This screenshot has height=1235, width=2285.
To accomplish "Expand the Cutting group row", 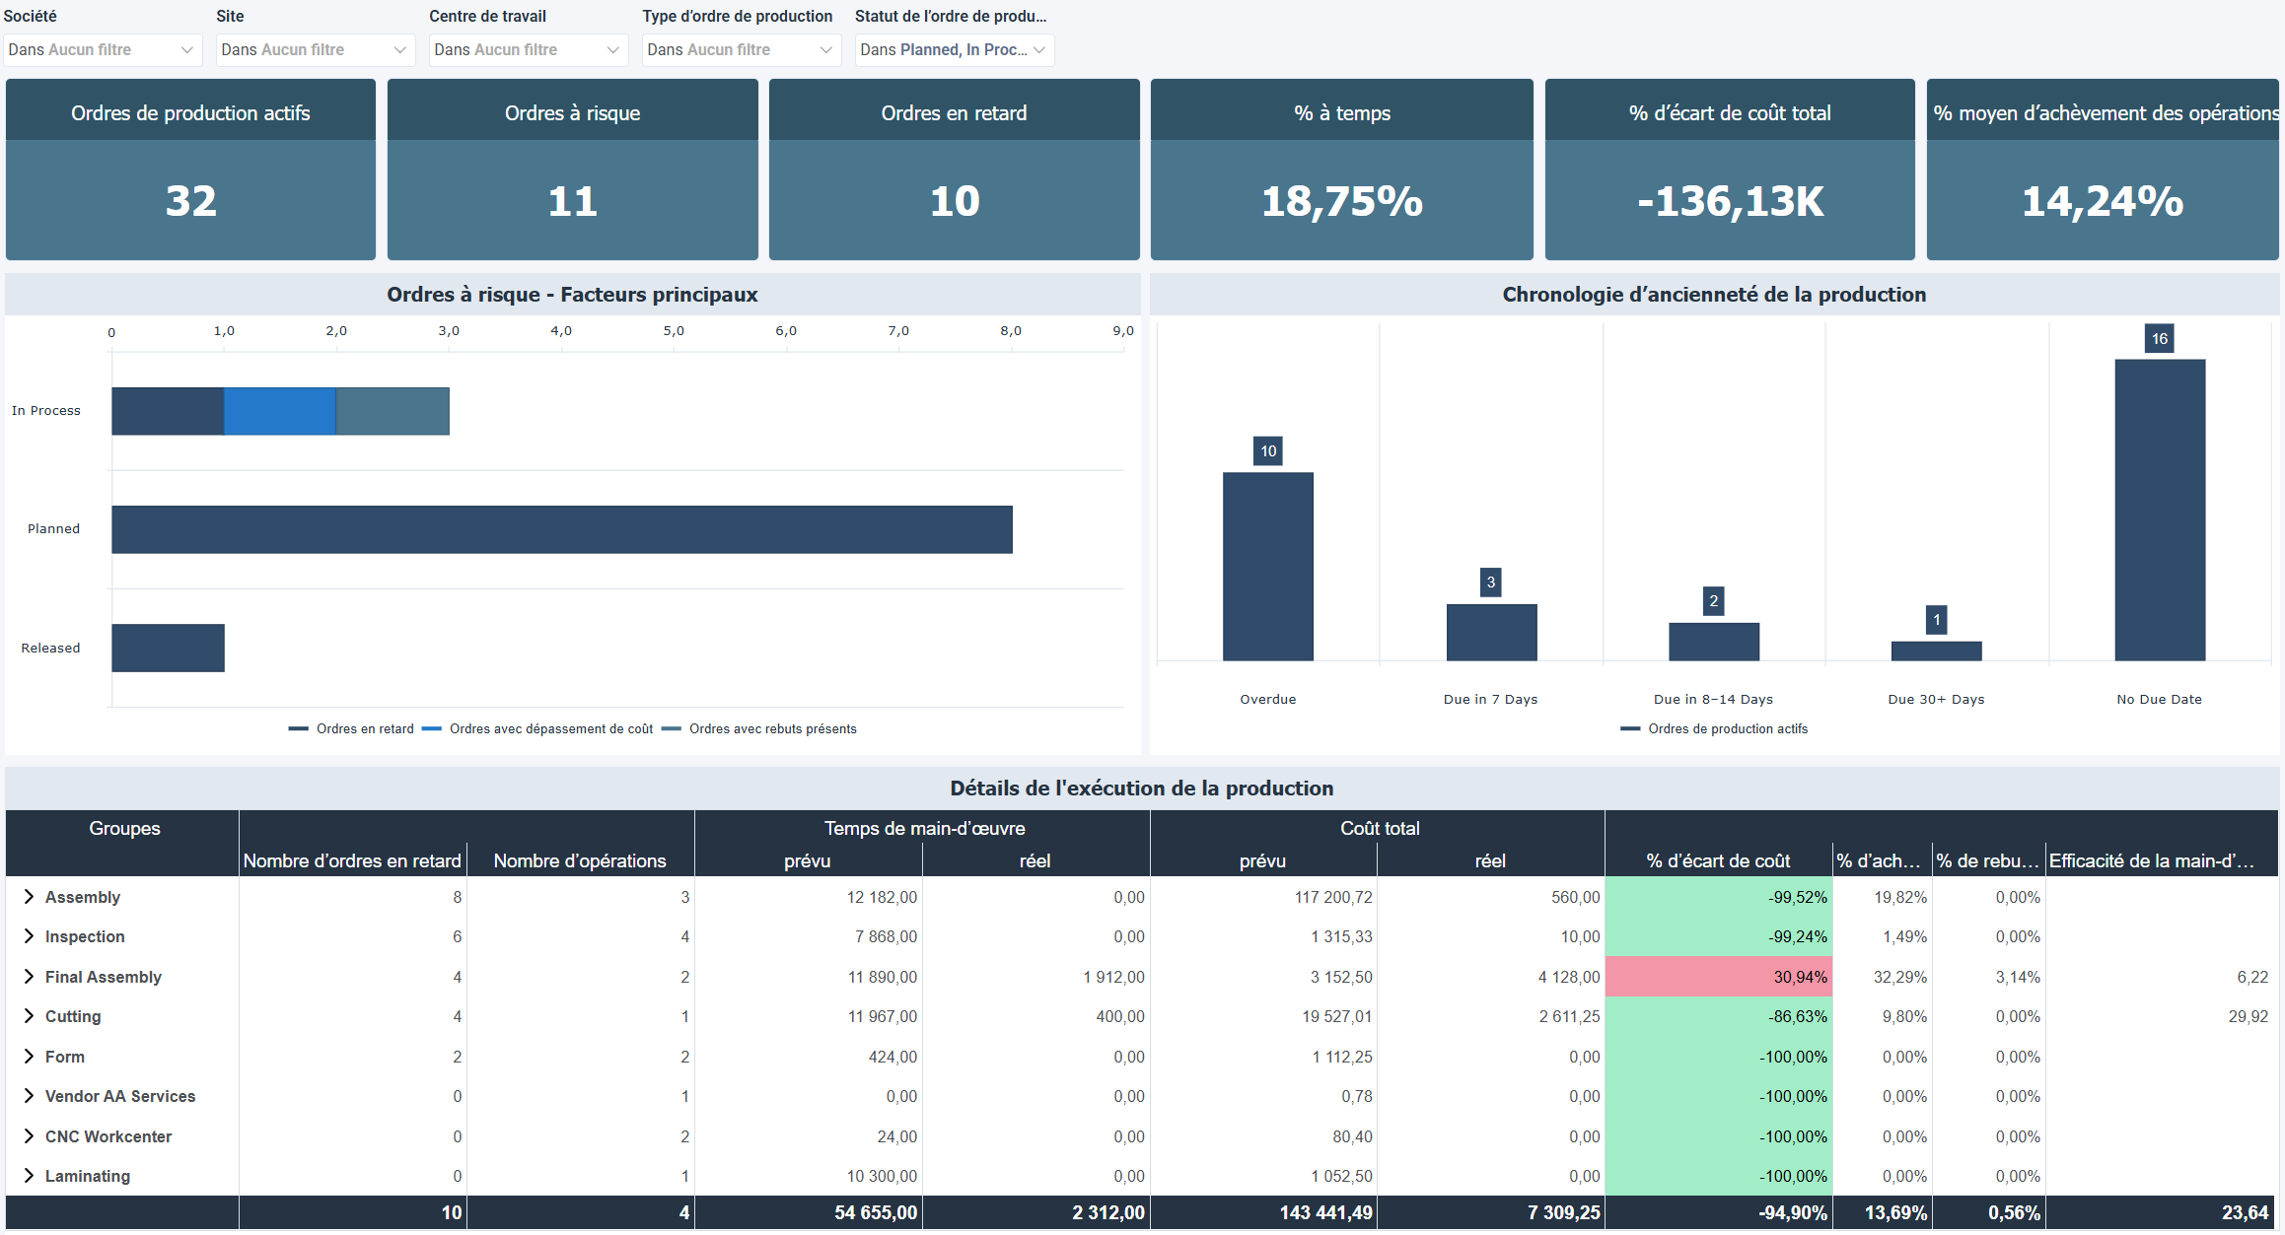I will click(x=29, y=1016).
